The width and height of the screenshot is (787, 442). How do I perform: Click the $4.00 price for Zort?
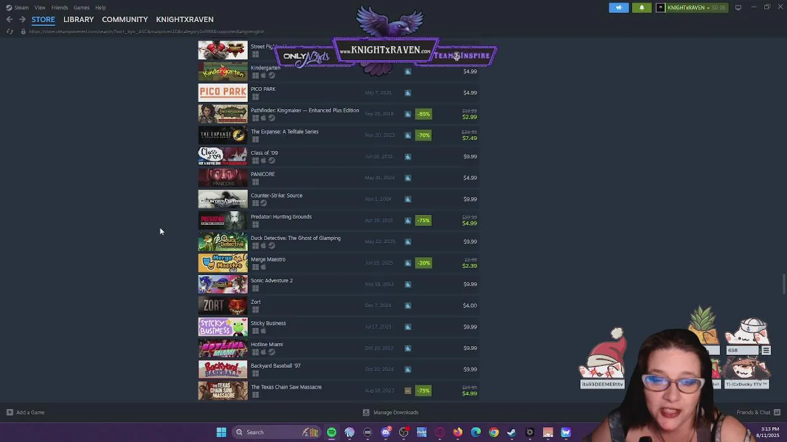click(470, 306)
